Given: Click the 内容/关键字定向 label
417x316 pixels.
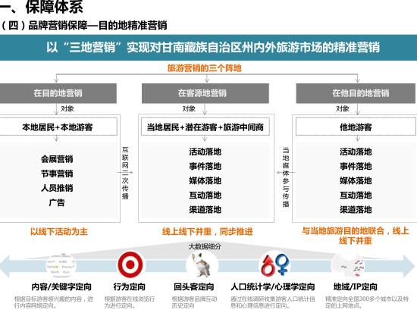Looking at the screenshot, I should pyautogui.click(x=61, y=286).
